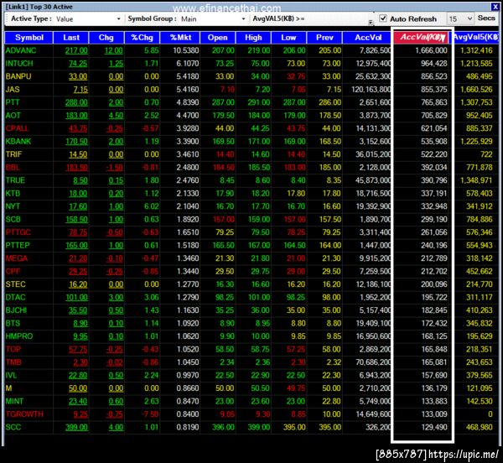Click AOT change value 4.50
503x463 pixels.
pos(116,115)
